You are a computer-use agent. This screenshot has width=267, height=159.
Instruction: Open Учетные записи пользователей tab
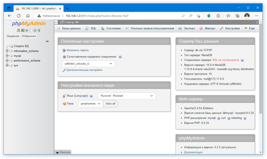[x=150, y=28]
